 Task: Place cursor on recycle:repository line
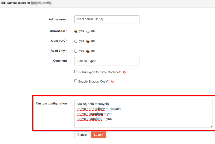pyautogui.click(x=99, y=109)
